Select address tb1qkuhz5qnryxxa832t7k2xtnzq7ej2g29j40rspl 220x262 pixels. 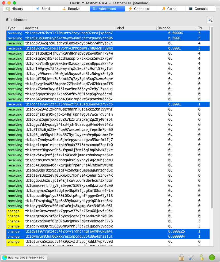pyautogui.click(x=108, y=119)
